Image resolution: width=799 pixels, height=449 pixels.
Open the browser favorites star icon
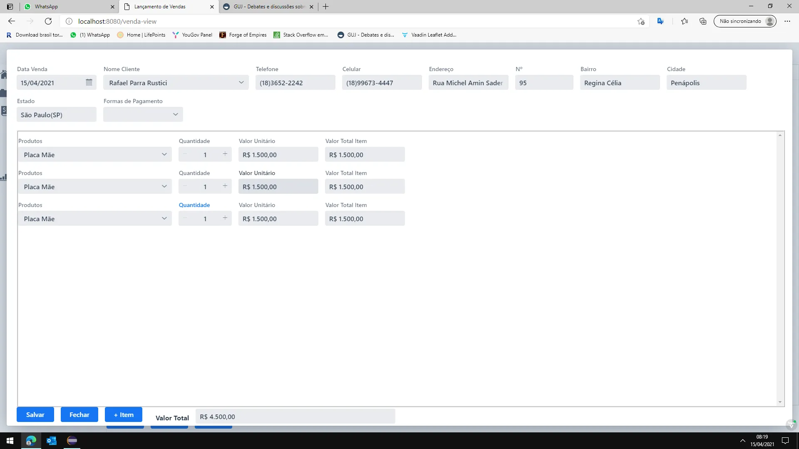click(x=684, y=21)
